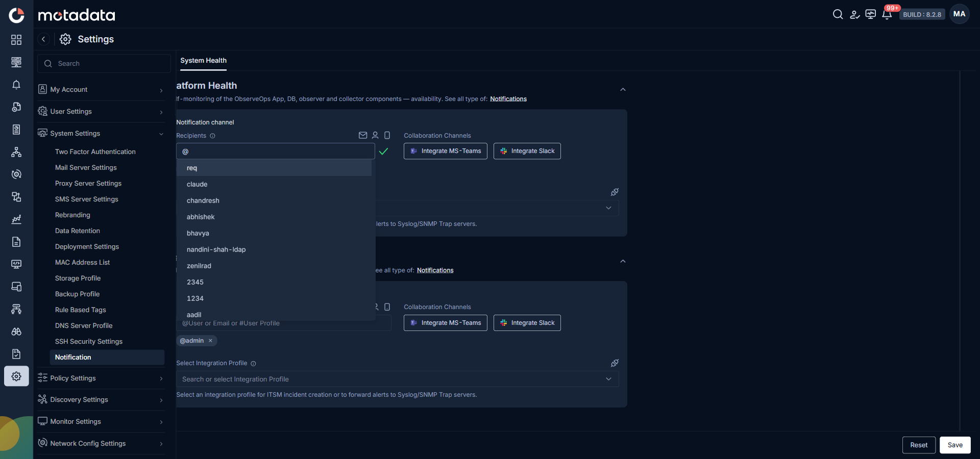Image resolution: width=980 pixels, height=459 pixels.
Task: Focus the settings Search field
Action: pyautogui.click(x=104, y=64)
